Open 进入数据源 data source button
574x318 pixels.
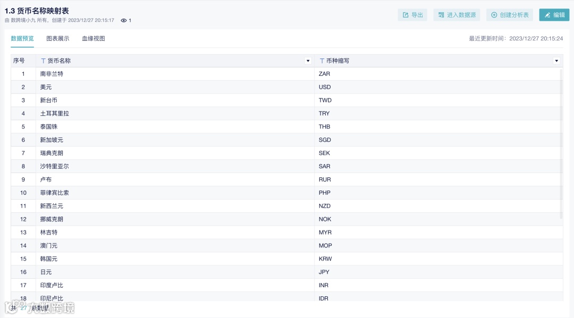(x=457, y=15)
